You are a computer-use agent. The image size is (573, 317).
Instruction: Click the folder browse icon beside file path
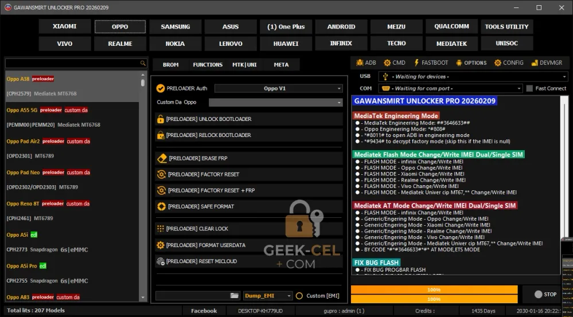click(x=235, y=296)
